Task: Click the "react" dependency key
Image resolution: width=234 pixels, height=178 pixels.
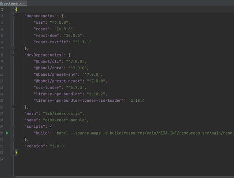Action: pos(42,29)
